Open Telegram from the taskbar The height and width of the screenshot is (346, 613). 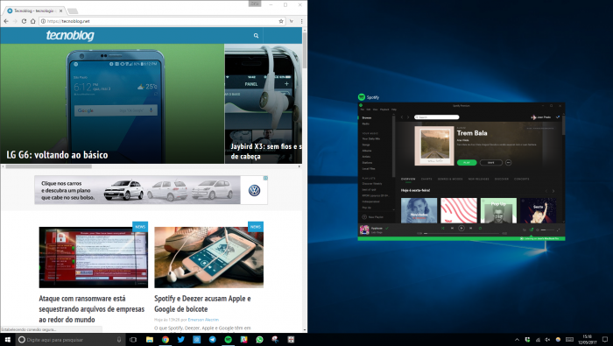pos(212,340)
